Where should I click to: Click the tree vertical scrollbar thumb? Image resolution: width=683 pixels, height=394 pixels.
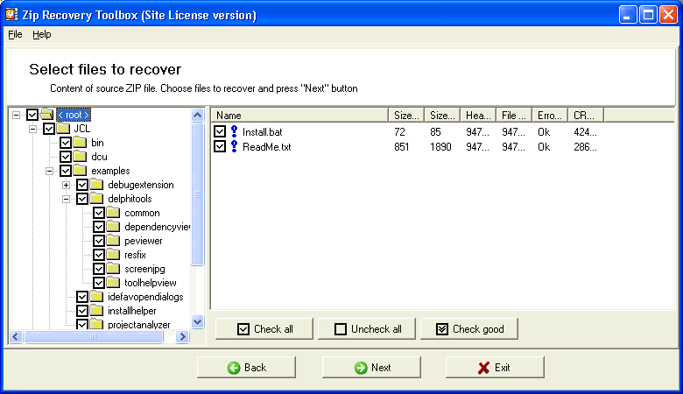coord(197,194)
